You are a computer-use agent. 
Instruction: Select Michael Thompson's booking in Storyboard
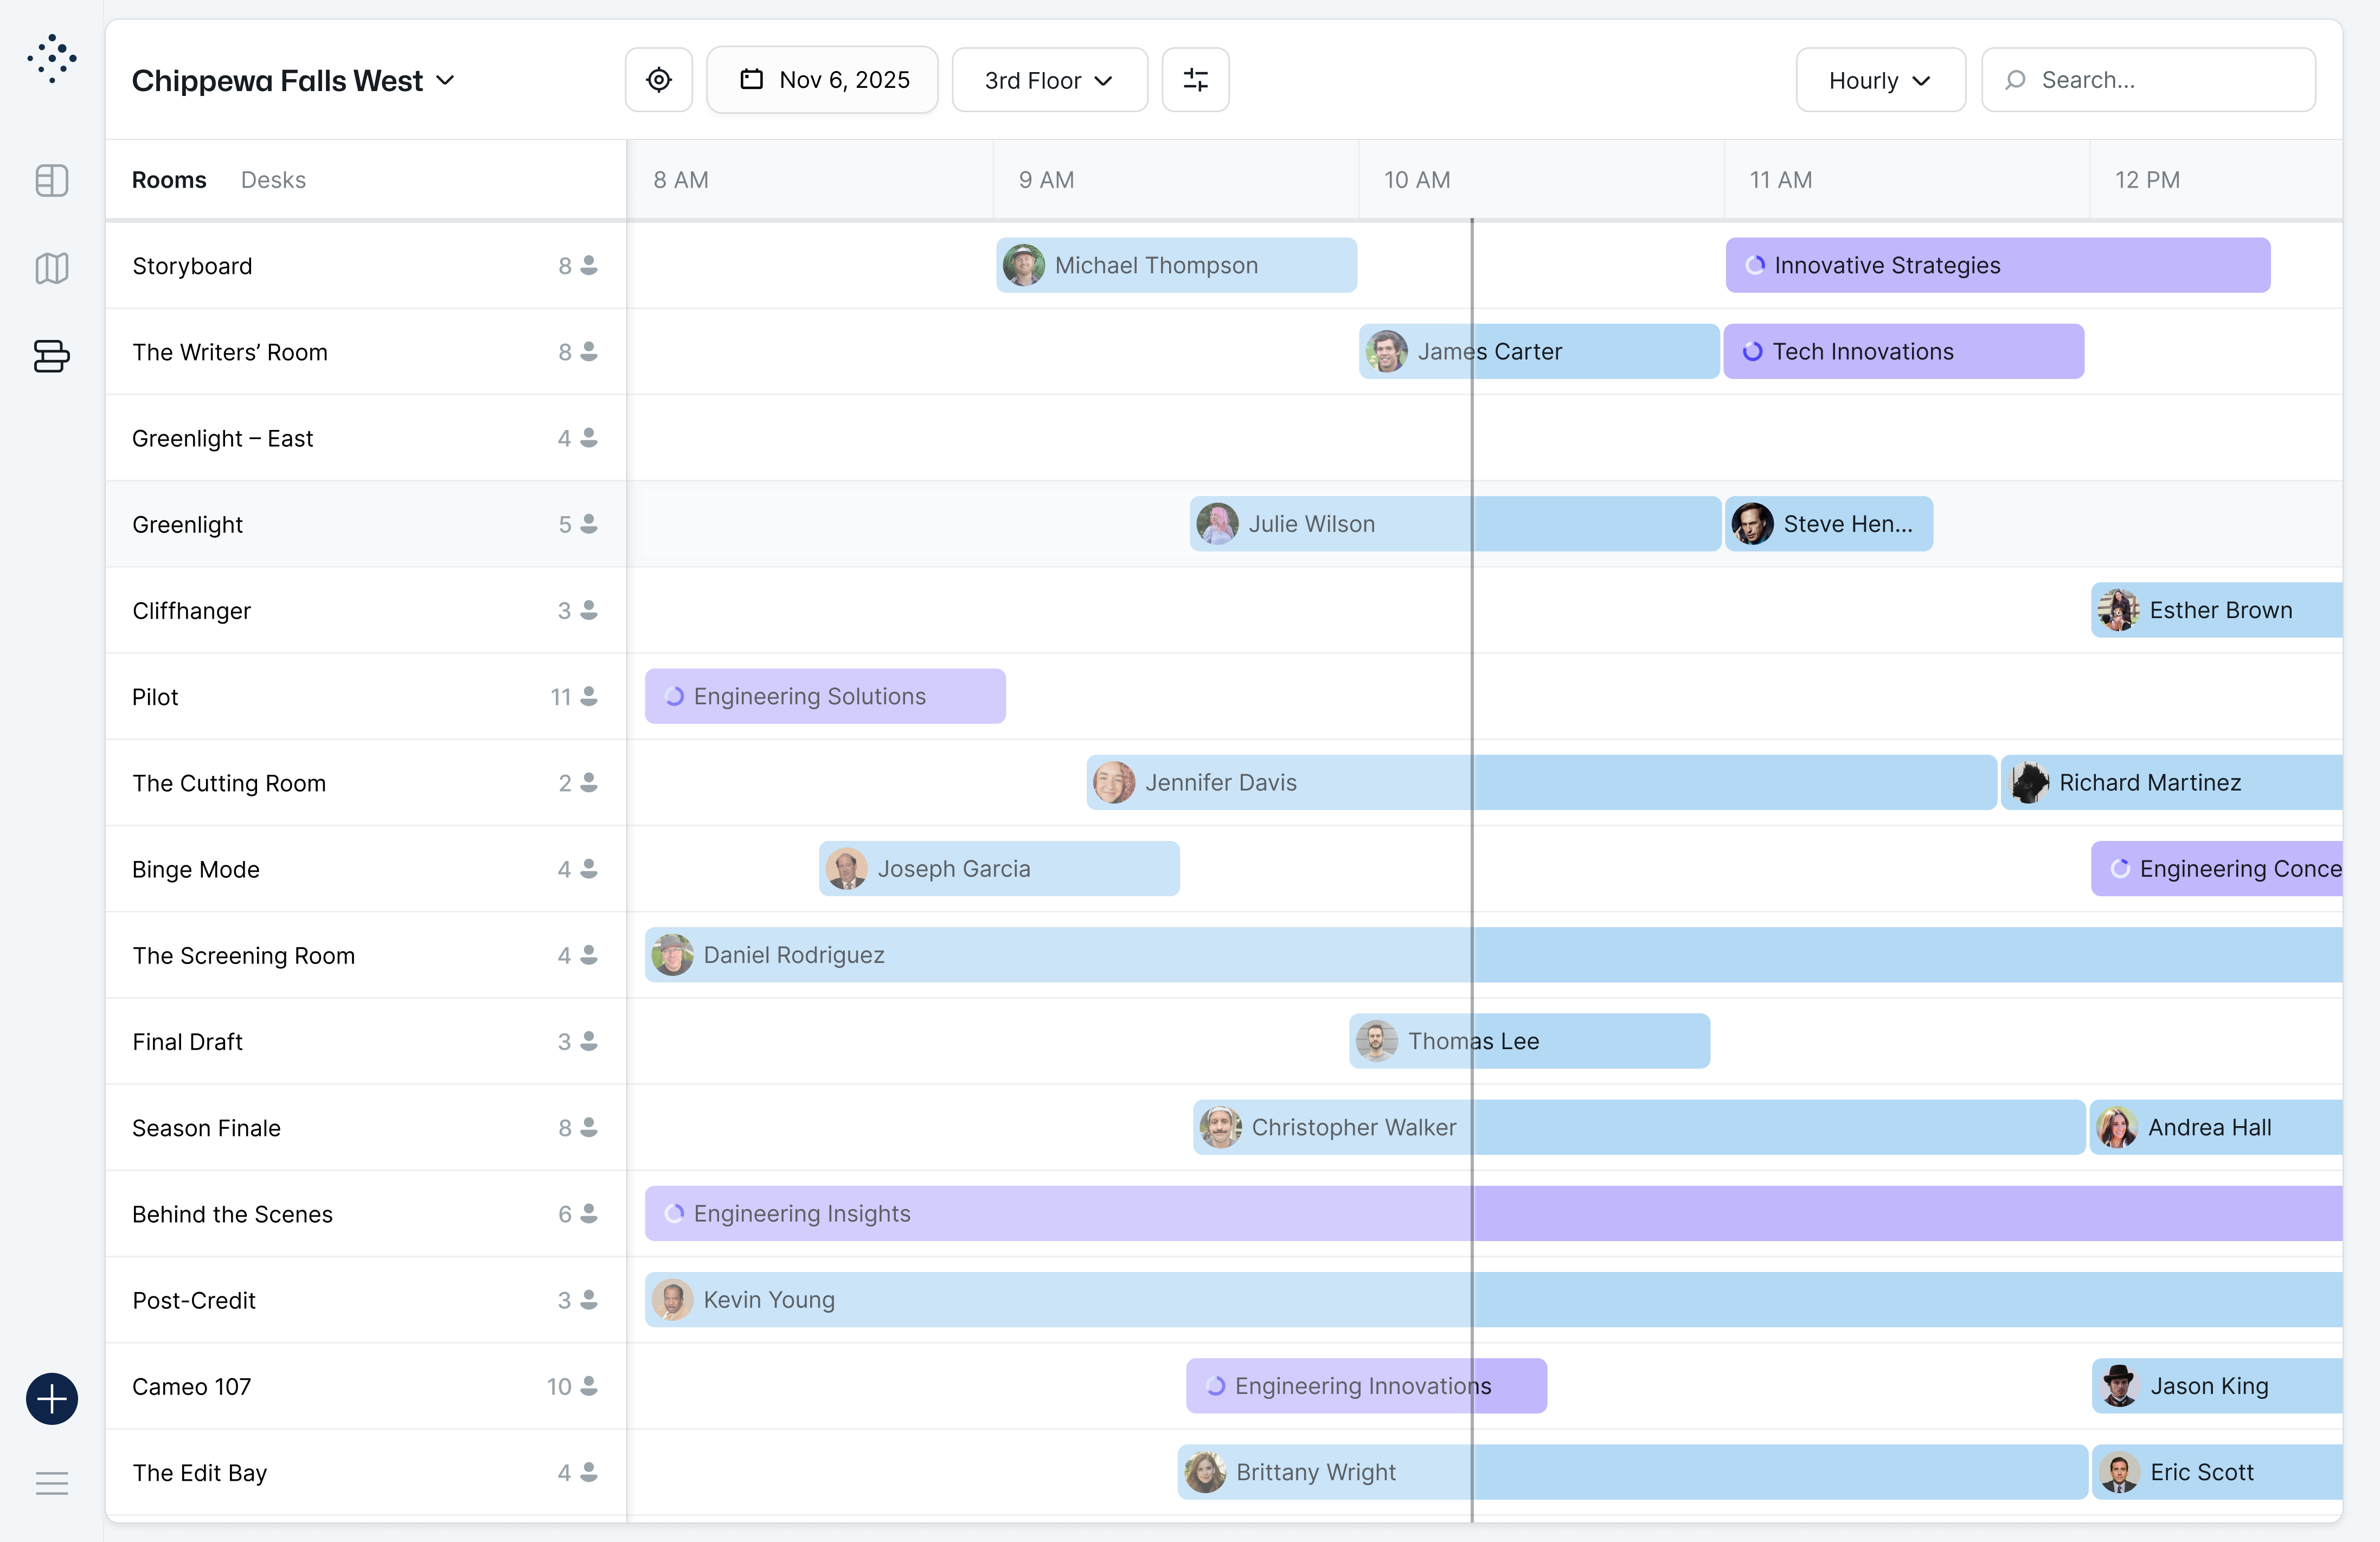click(x=1176, y=265)
